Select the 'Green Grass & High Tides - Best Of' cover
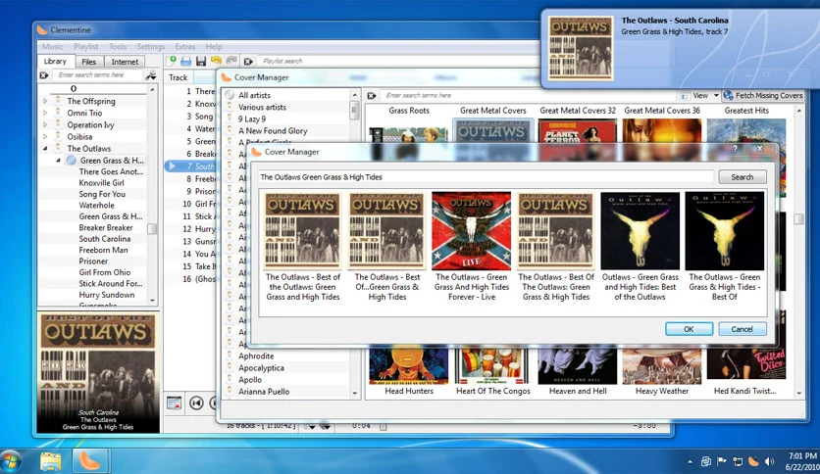This screenshot has width=820, height=474. [x=724, y=231]
